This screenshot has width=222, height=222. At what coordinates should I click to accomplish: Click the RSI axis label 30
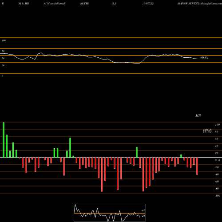[x=3, y=65]
